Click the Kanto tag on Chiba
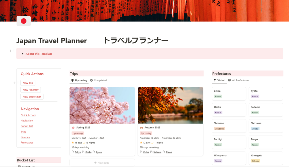Image resolution: width=289 pixels, height=167 pixels. (x=218, y=96)
